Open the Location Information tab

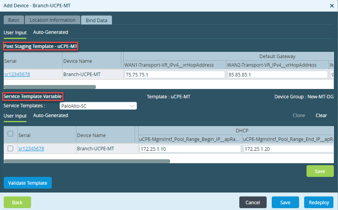pos(53,20)
